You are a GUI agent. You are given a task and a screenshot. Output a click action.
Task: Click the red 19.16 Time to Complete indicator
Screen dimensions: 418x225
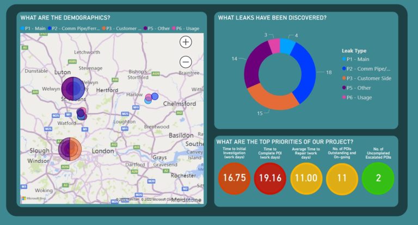(270, 178)
